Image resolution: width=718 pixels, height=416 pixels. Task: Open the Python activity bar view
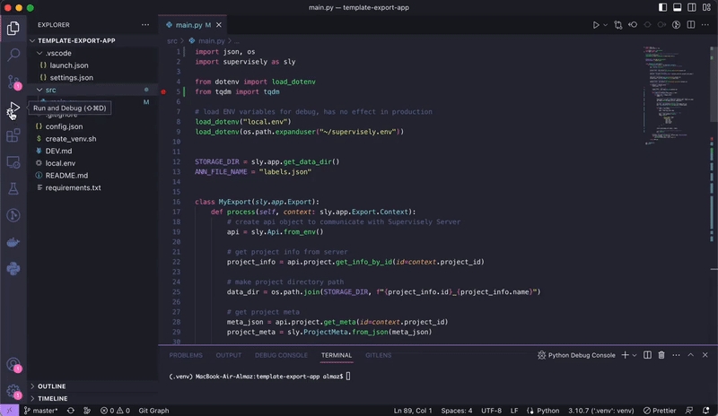coord(13,269)
